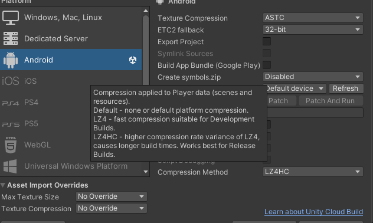
Task: Open the ETC2 fallback 32-bit dropdown
Action: click(313, 29)
